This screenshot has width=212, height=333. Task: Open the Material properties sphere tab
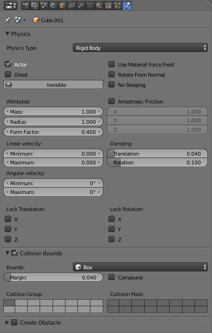click(x=99, y=6)
